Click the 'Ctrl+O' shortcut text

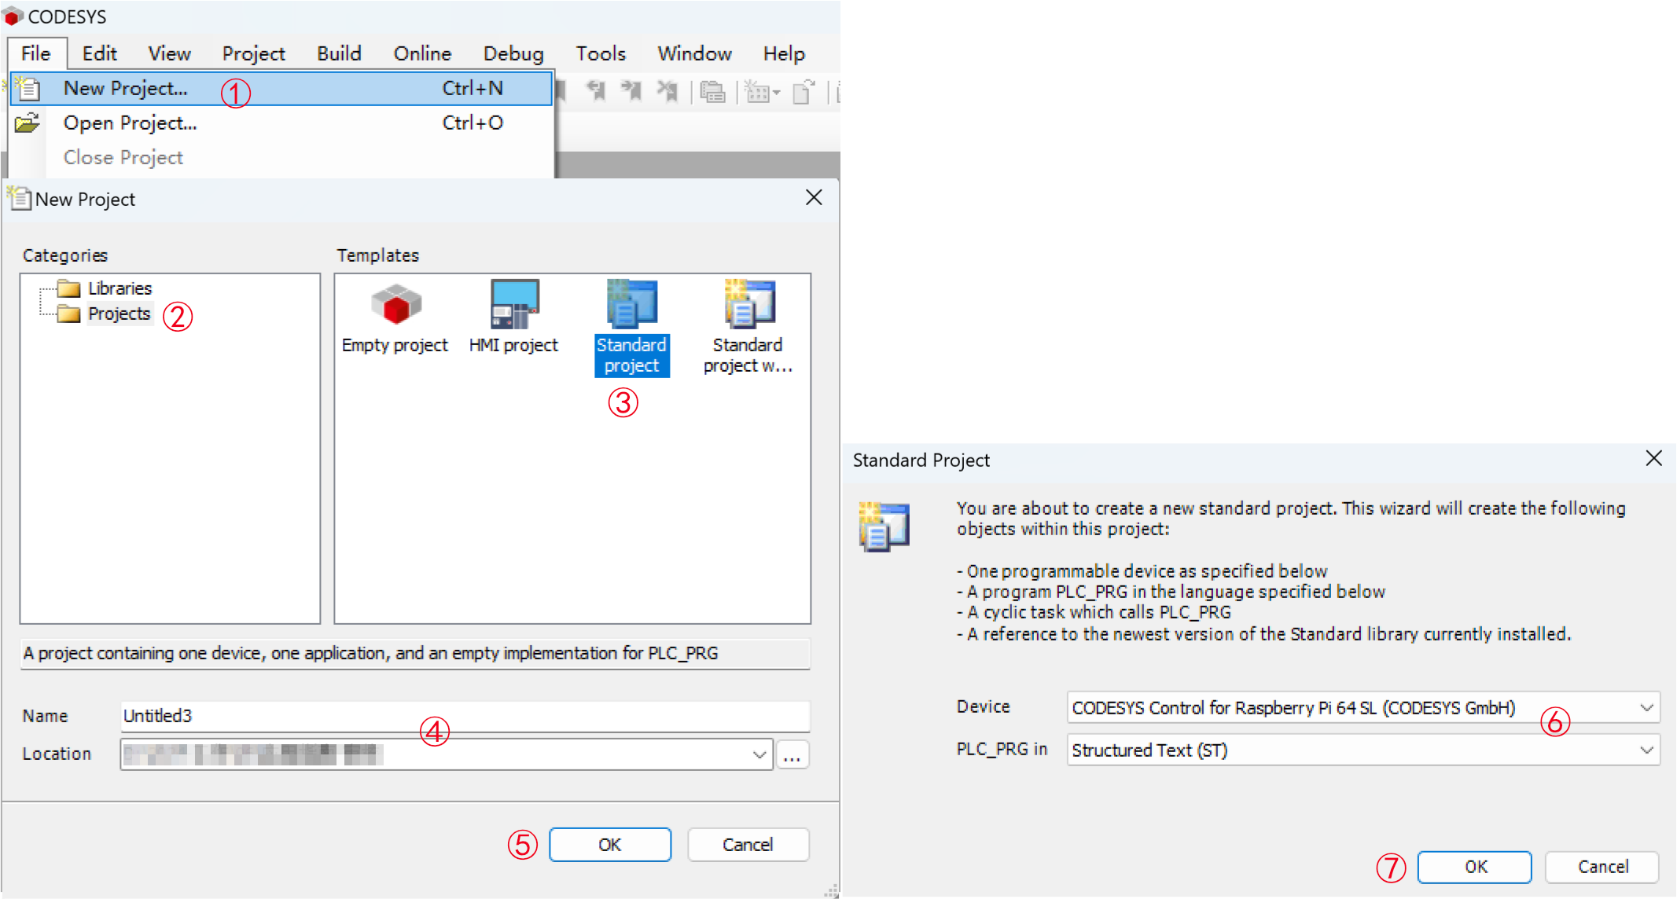coord(472,123)
